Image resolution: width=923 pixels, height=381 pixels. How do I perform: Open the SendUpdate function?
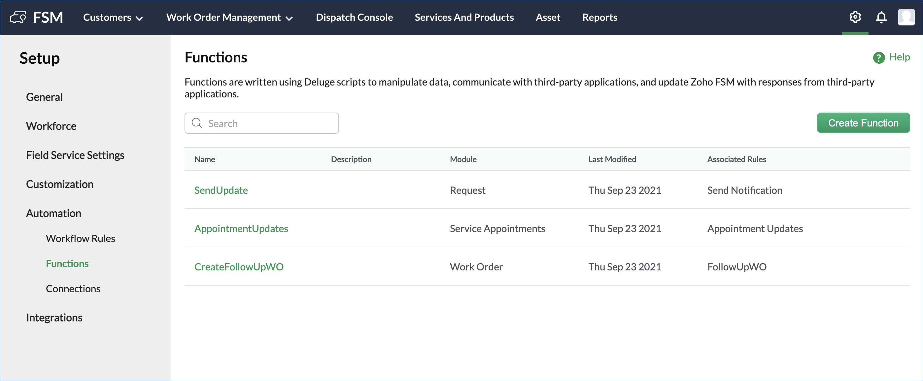click(x=221, y=190)
